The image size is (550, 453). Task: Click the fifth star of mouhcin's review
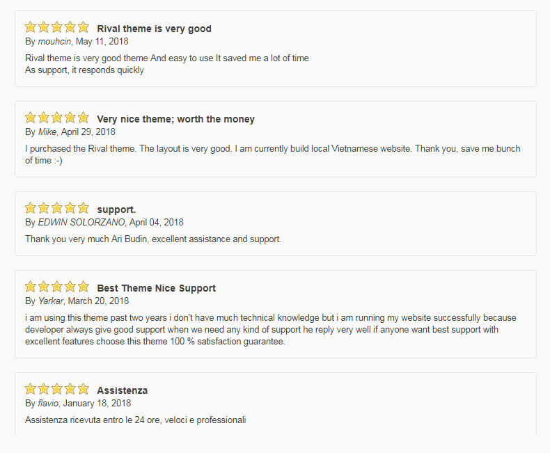tap(84, 27)
